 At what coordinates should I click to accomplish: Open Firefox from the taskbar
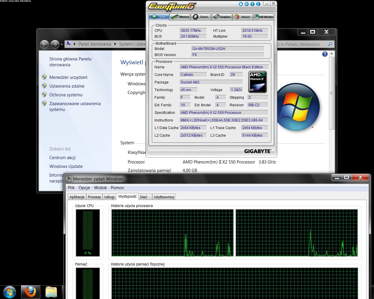click(30, 292)
